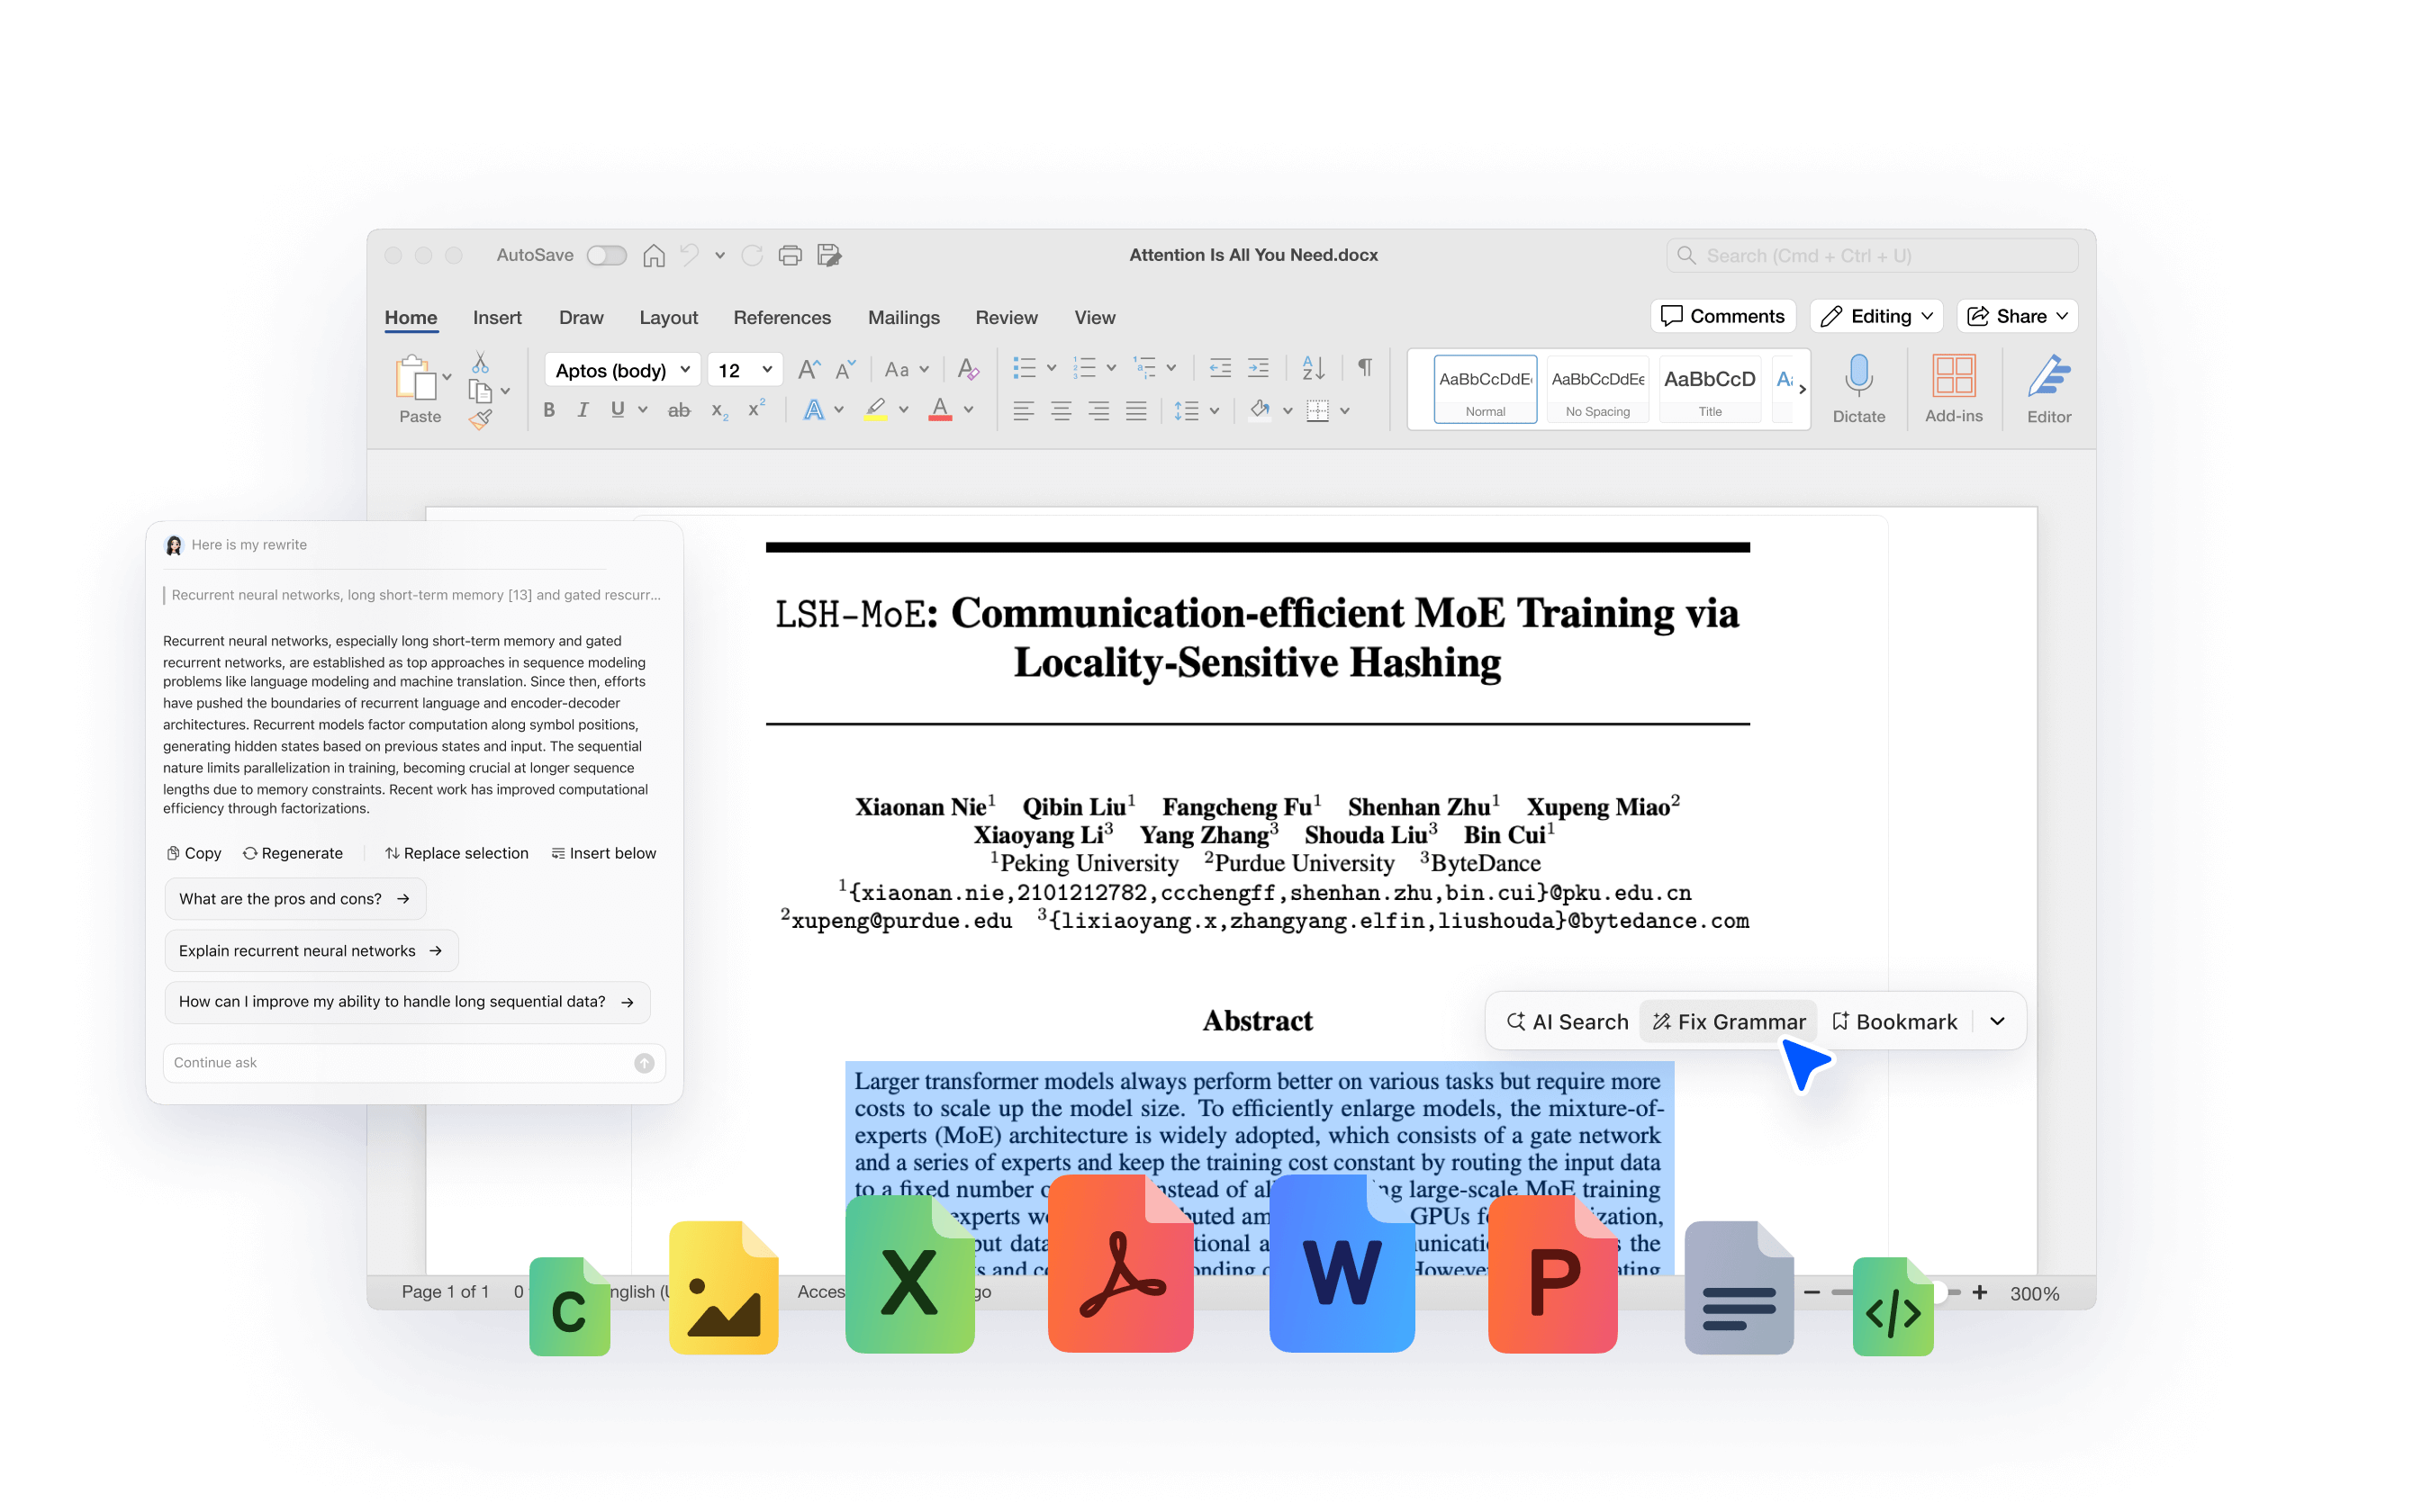This screenshot has height=1512, width=2431.
Task: Expand the chevron next to Bookmark
Action: click(x=1997, y=1021)
